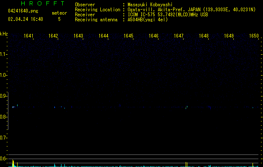Click the 1642 time axis label
The image size is (263, 167).
point(53,36)
